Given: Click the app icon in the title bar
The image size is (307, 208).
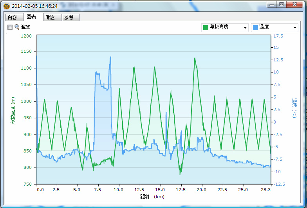Looking at the screenshot, I should point(6,6).
